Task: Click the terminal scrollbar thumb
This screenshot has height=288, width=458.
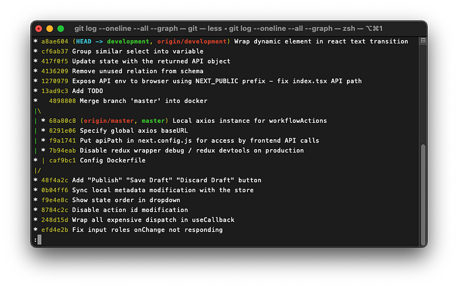Action: (423, 195)
